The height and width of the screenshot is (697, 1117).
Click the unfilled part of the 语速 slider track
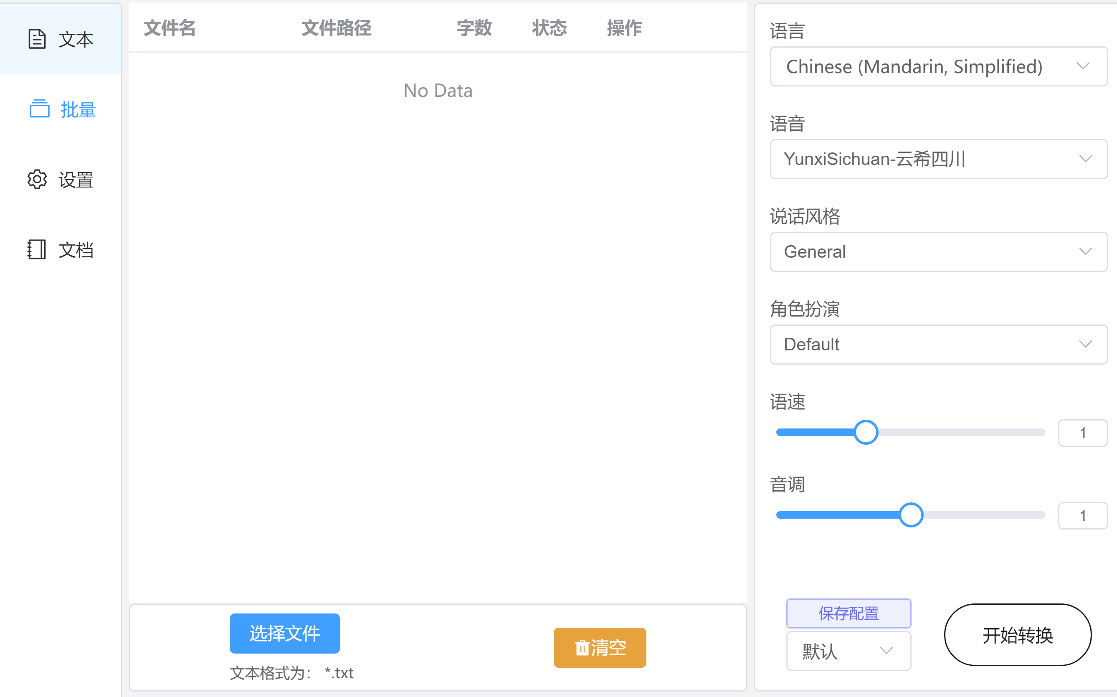click(962, 432)
